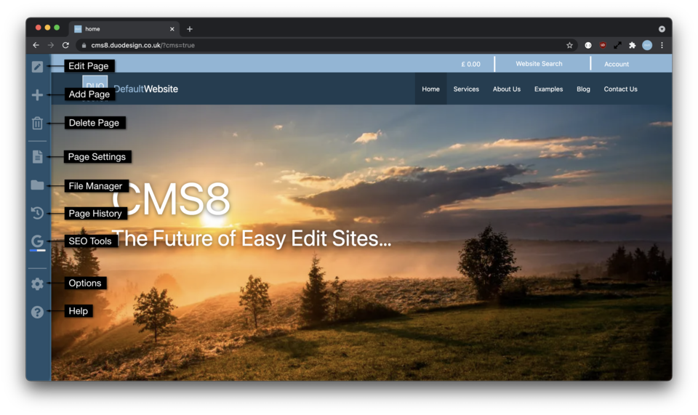Click the red uBlock extension icon
This screenshot has height=415, width=698.
pyautogui.click(x=603, y=45)
